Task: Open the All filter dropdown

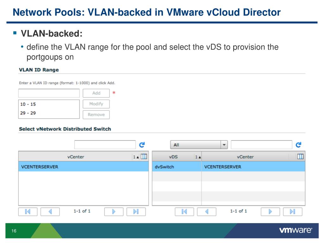Action: [199, 145]
